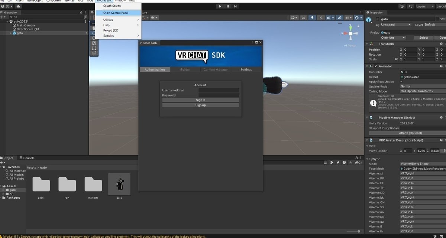The image size is (446, 238).
Task: Switch to Settings tab in VRChat SDK
Action: (246, 69)
